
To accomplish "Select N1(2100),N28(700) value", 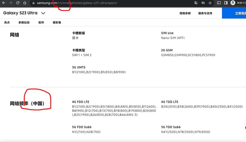I will coord(86,132).
